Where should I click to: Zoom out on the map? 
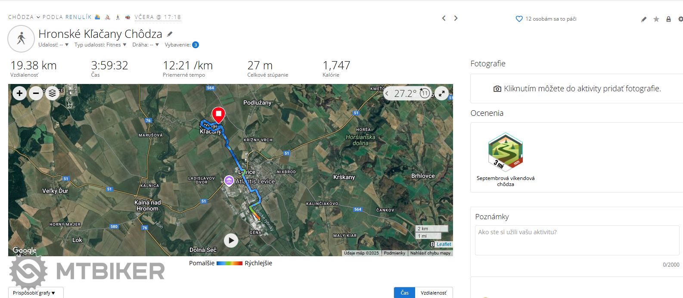coord(36,93)
